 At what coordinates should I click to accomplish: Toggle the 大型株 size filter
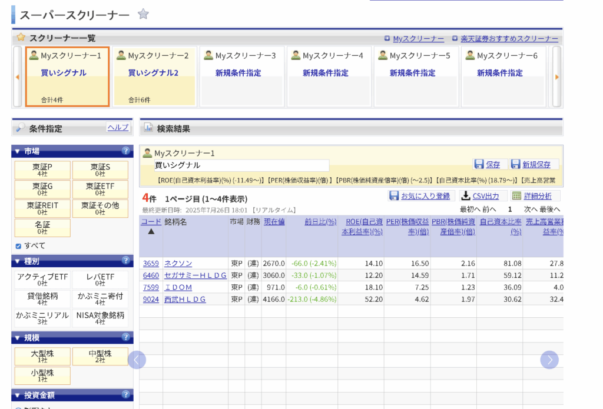pyautogui.click(x=42, y=357)
